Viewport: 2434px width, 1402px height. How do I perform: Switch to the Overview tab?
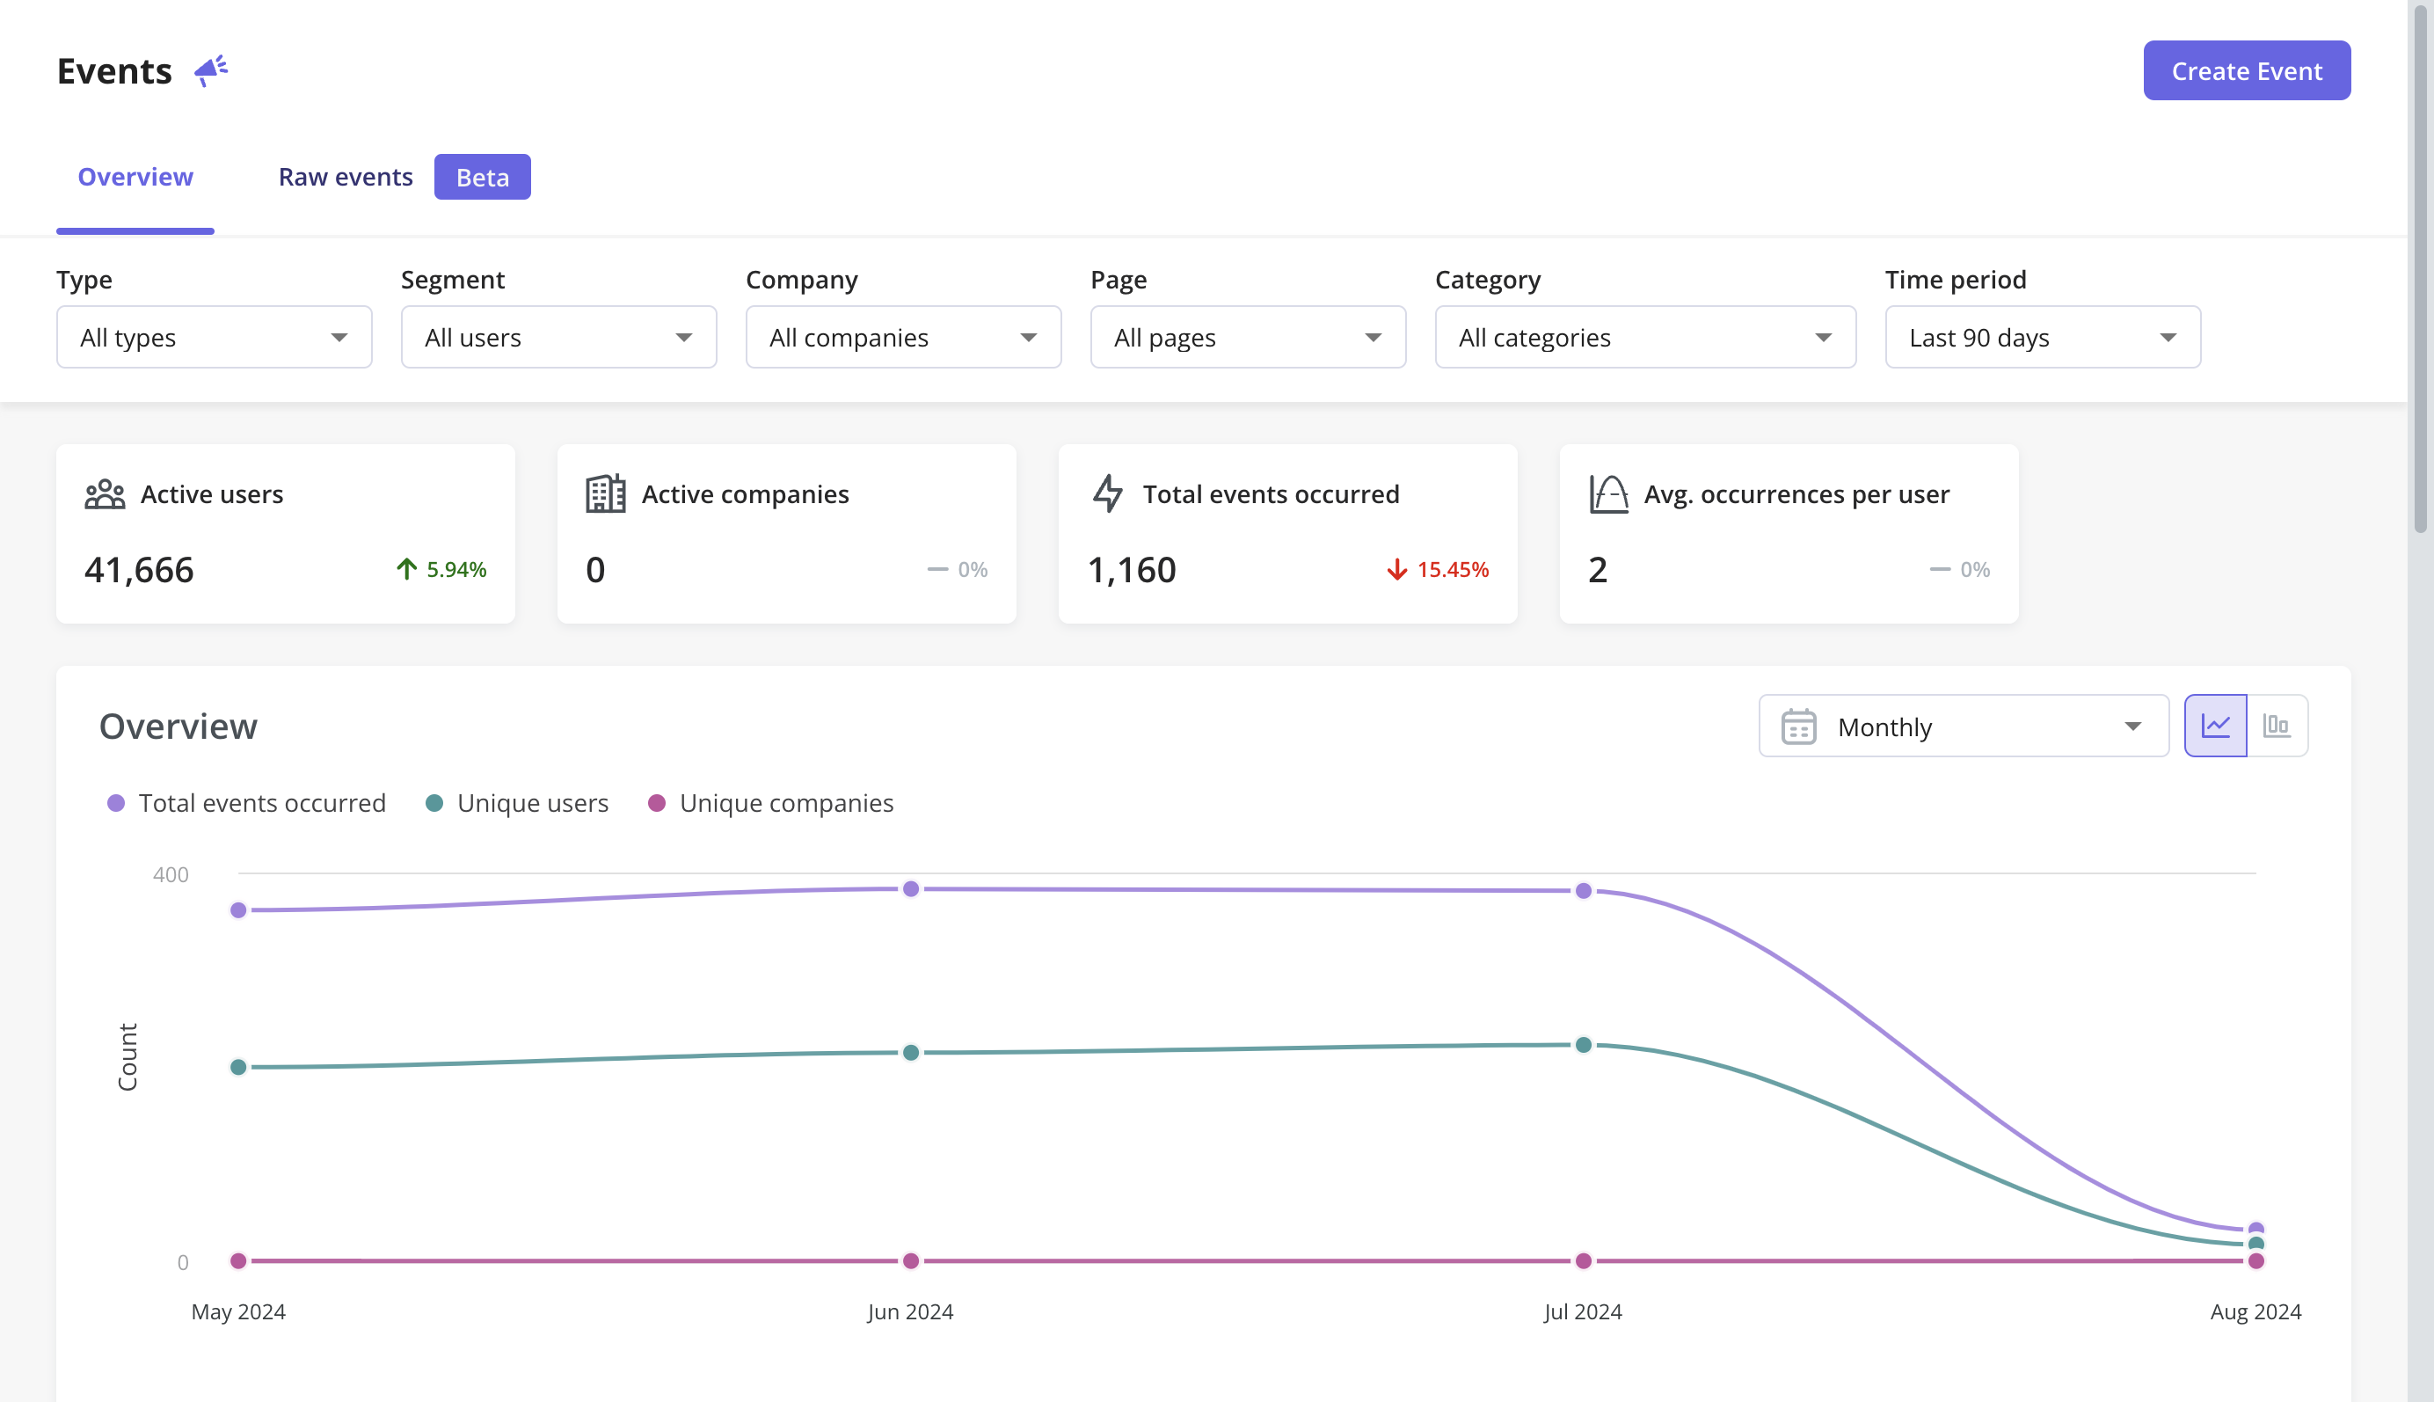[135, 176]
